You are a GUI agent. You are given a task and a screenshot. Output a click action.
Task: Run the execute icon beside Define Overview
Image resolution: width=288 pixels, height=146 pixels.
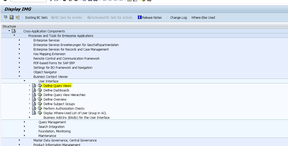point(40,99)
